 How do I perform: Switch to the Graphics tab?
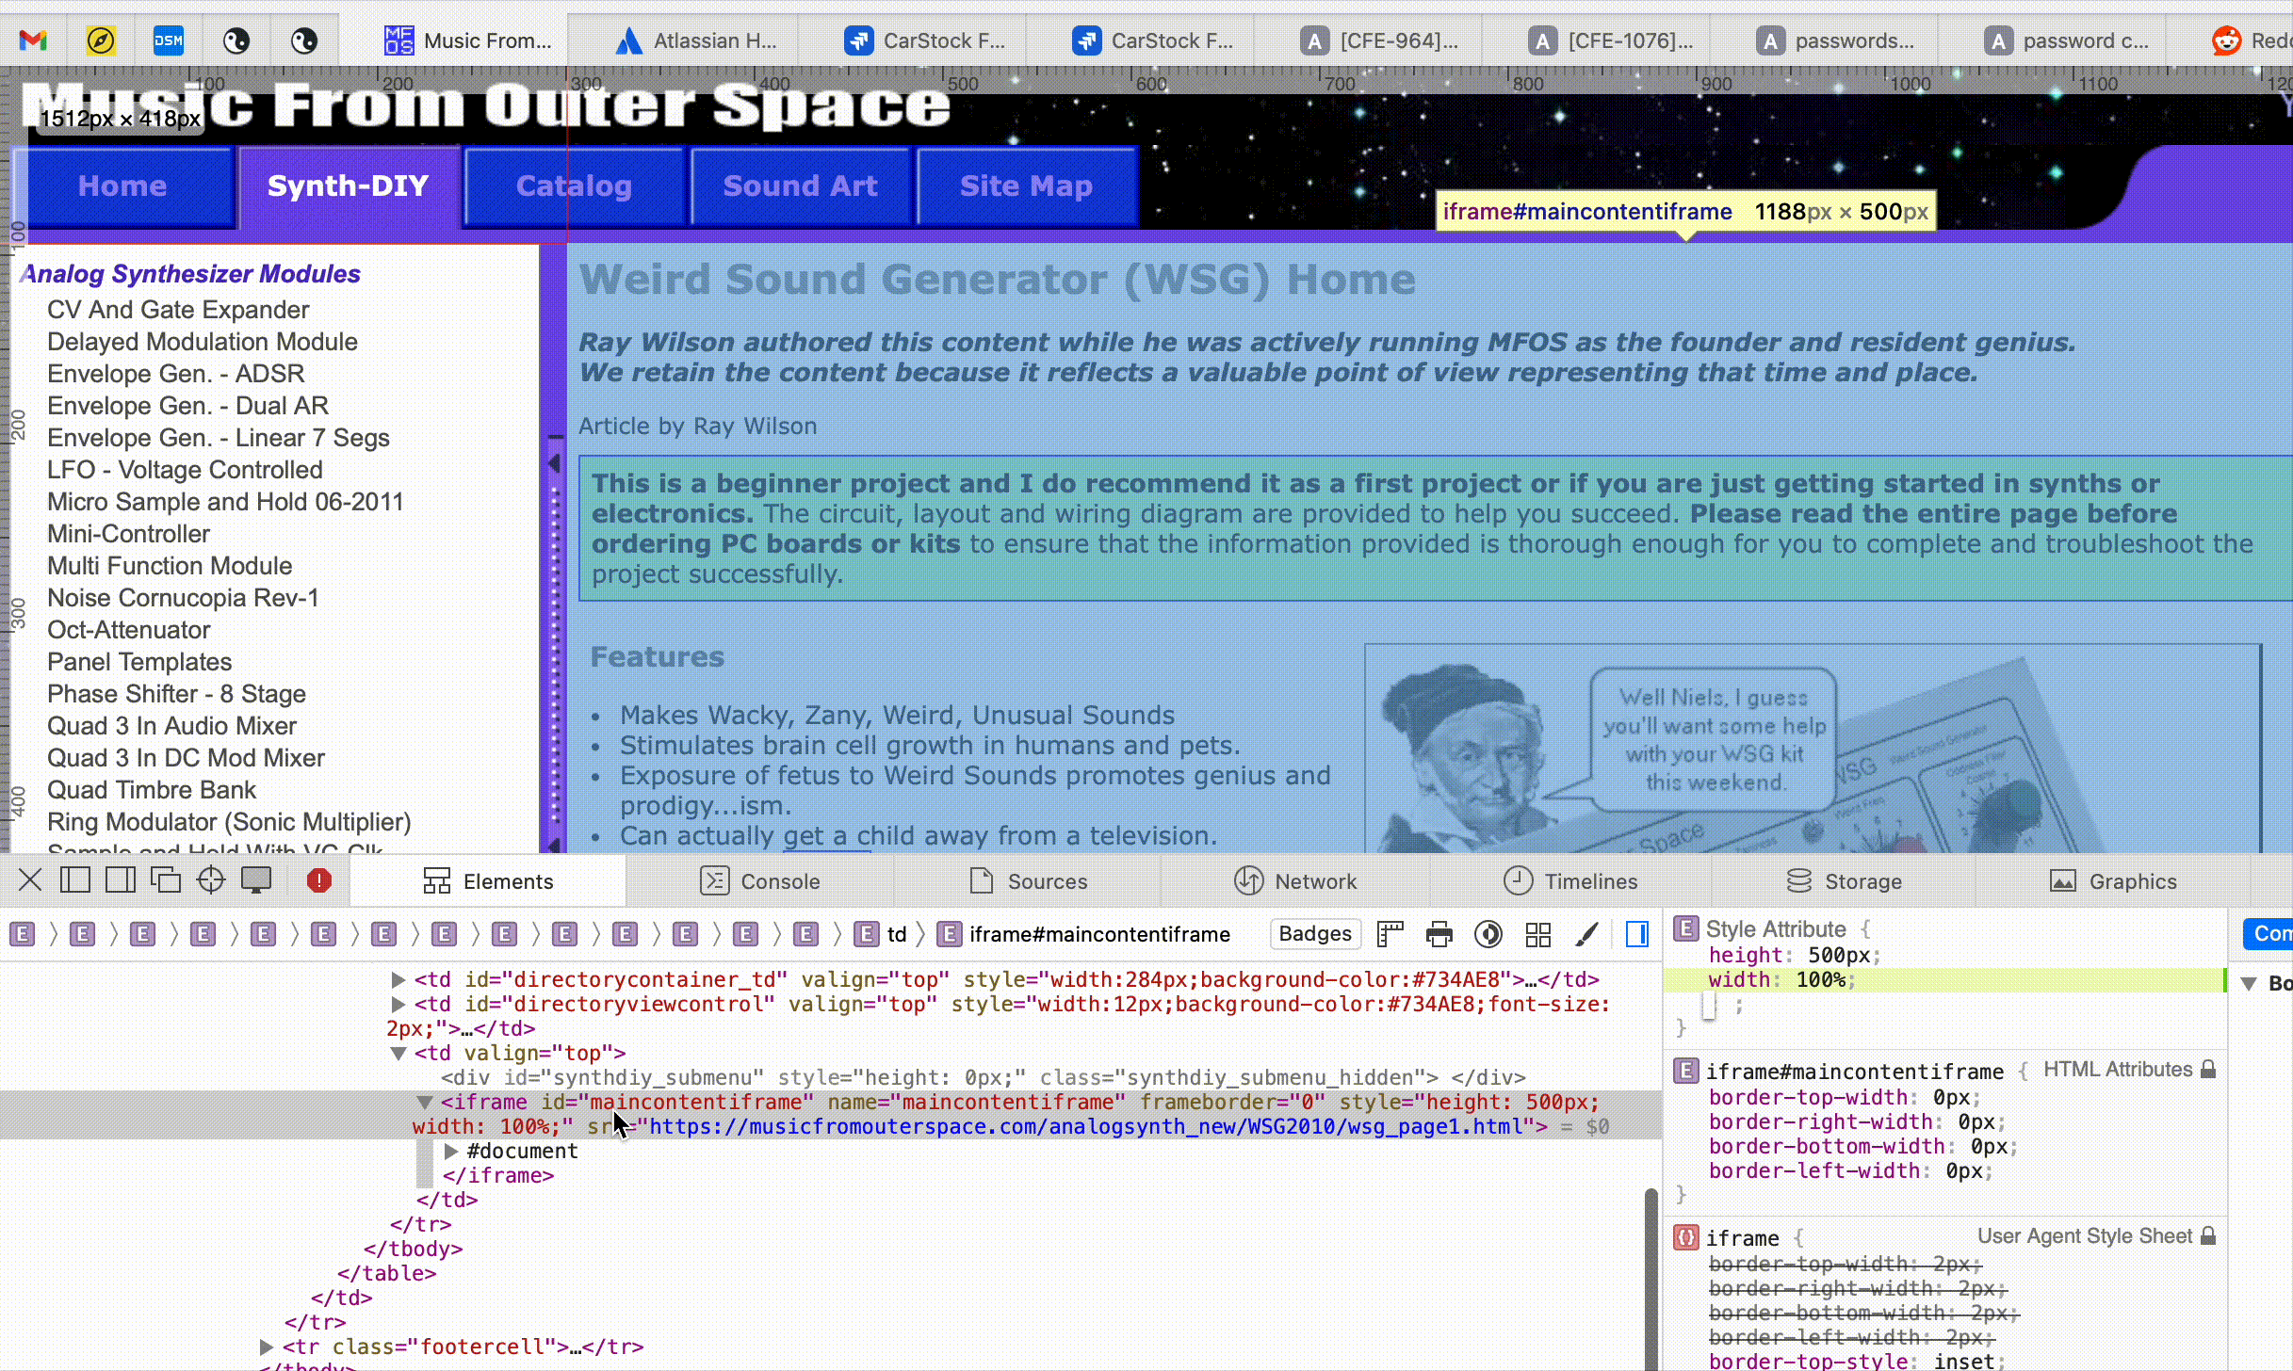[x=2113, y=881]
